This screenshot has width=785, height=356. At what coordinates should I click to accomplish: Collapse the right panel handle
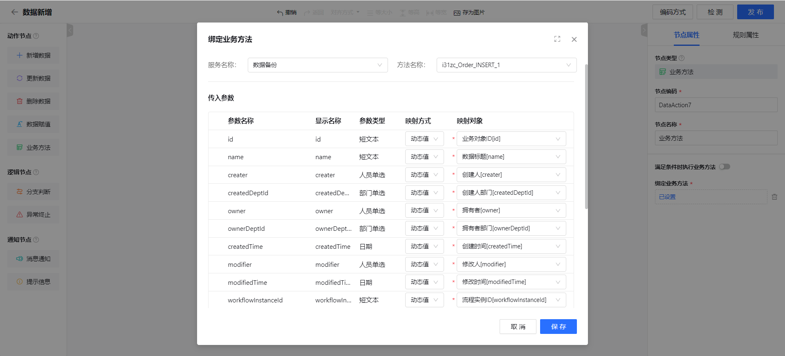(644, 30)
